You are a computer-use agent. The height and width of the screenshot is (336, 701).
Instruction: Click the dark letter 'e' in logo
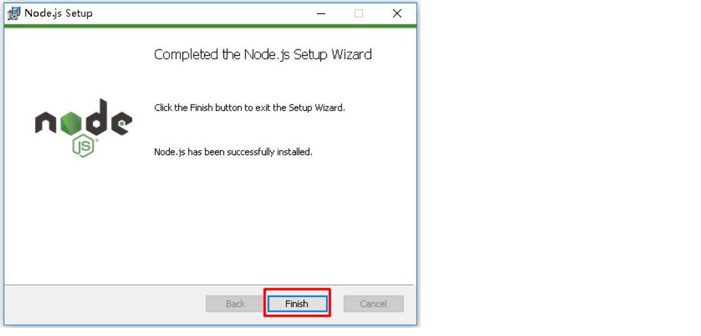(x=121, y=123)
